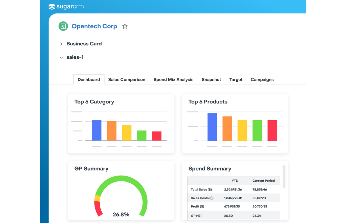Click the Business Card heading
Image resolution: width=346 pixels, height=223 pixels.
click(84, 44)
